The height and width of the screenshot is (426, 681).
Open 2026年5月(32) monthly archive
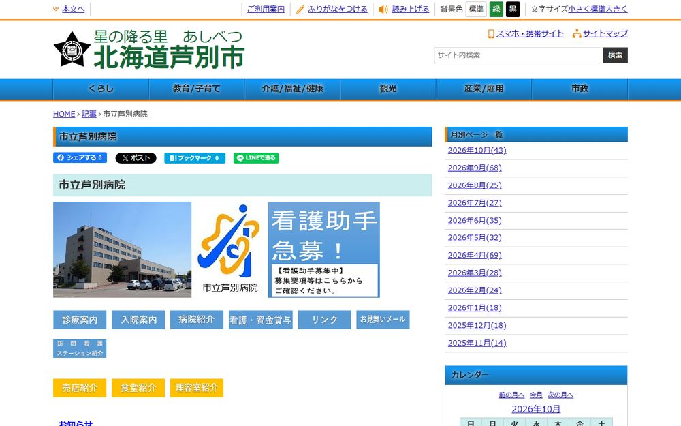click(x=475, y=238)
